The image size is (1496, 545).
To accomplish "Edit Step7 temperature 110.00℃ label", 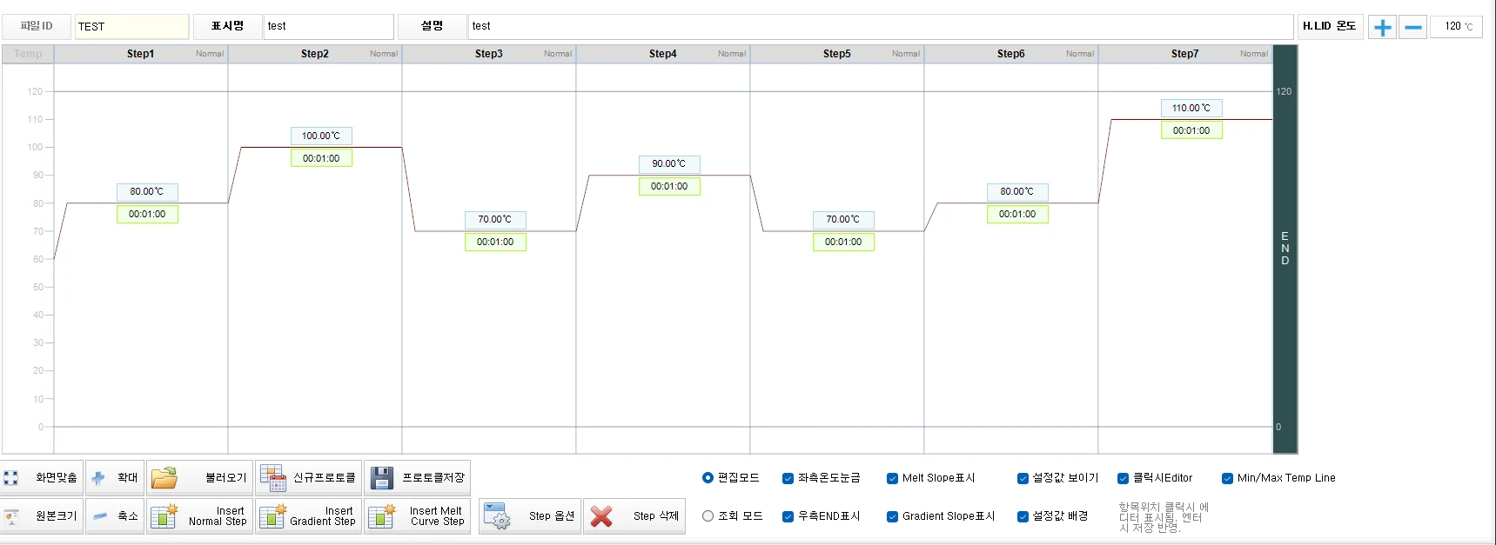I will 1191,108.
